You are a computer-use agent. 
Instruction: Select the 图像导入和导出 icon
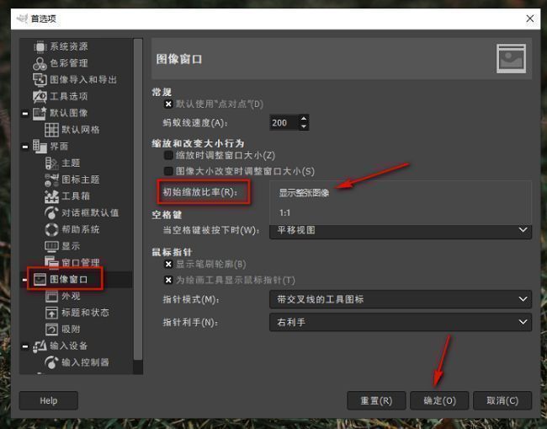click(x=40, y=80)
